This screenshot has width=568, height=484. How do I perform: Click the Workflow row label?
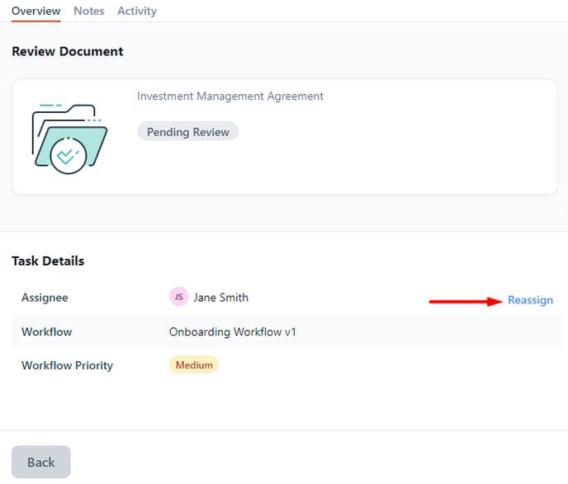tap(46, 331)
